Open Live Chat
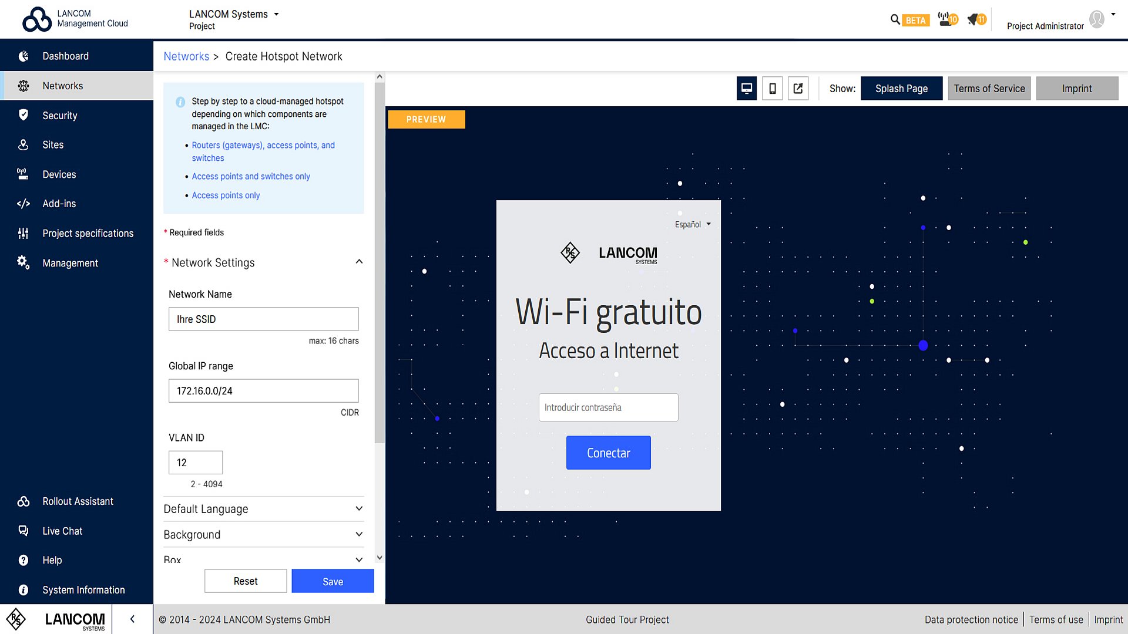Screen dimensions: 1128x634 [x=23, y=531]
